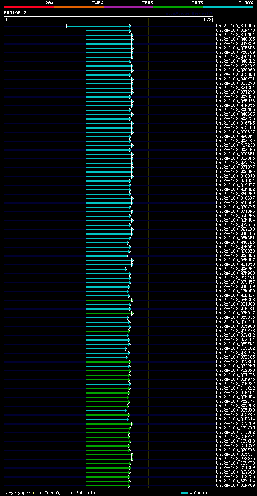Select the label UniRef100_Q20EV3

click(235, 450)
